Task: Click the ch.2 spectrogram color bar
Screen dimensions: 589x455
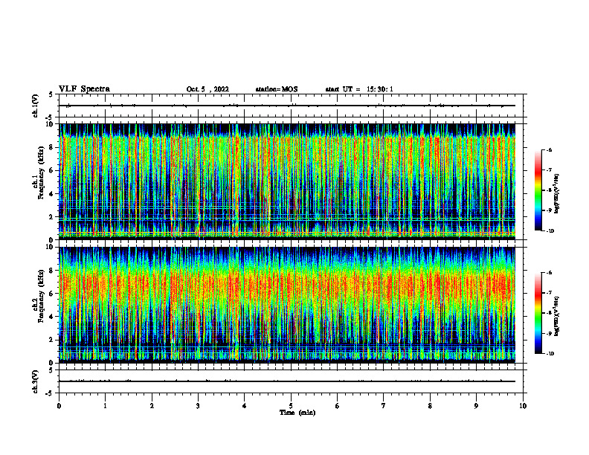Action: click(x=538, y=313)
